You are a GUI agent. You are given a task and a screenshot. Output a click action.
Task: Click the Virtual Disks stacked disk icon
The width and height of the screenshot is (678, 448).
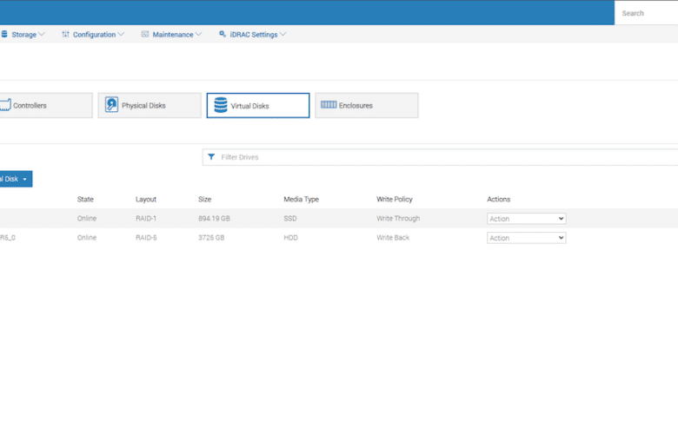pyautogui.click(x=221, y=105)
